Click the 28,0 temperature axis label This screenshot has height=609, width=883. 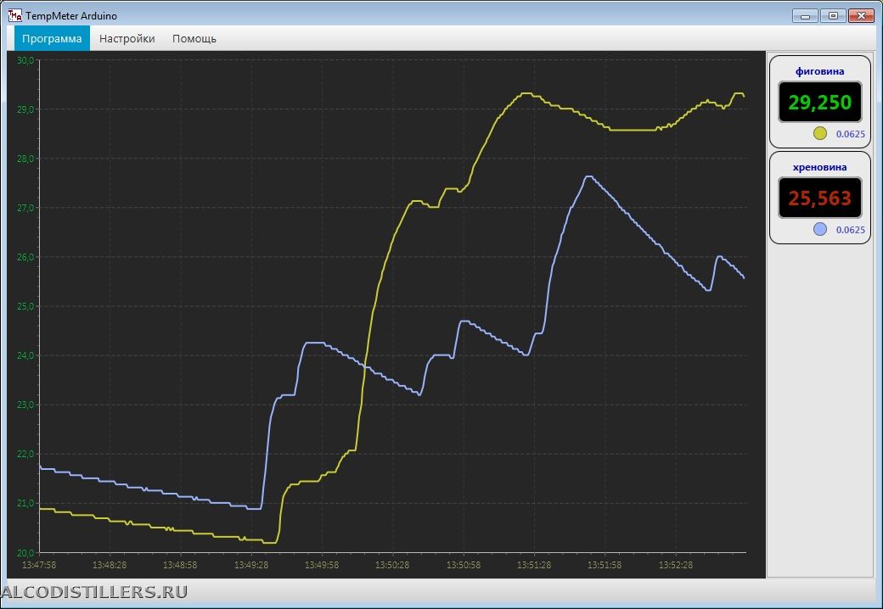pyautogui.click(x=26, y=159)
